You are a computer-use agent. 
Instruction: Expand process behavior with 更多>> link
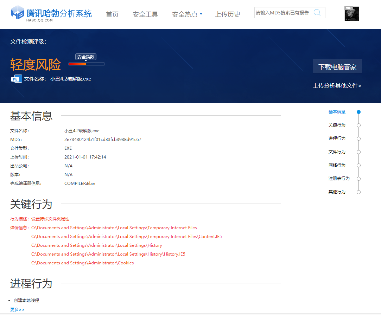coord(17,310)
